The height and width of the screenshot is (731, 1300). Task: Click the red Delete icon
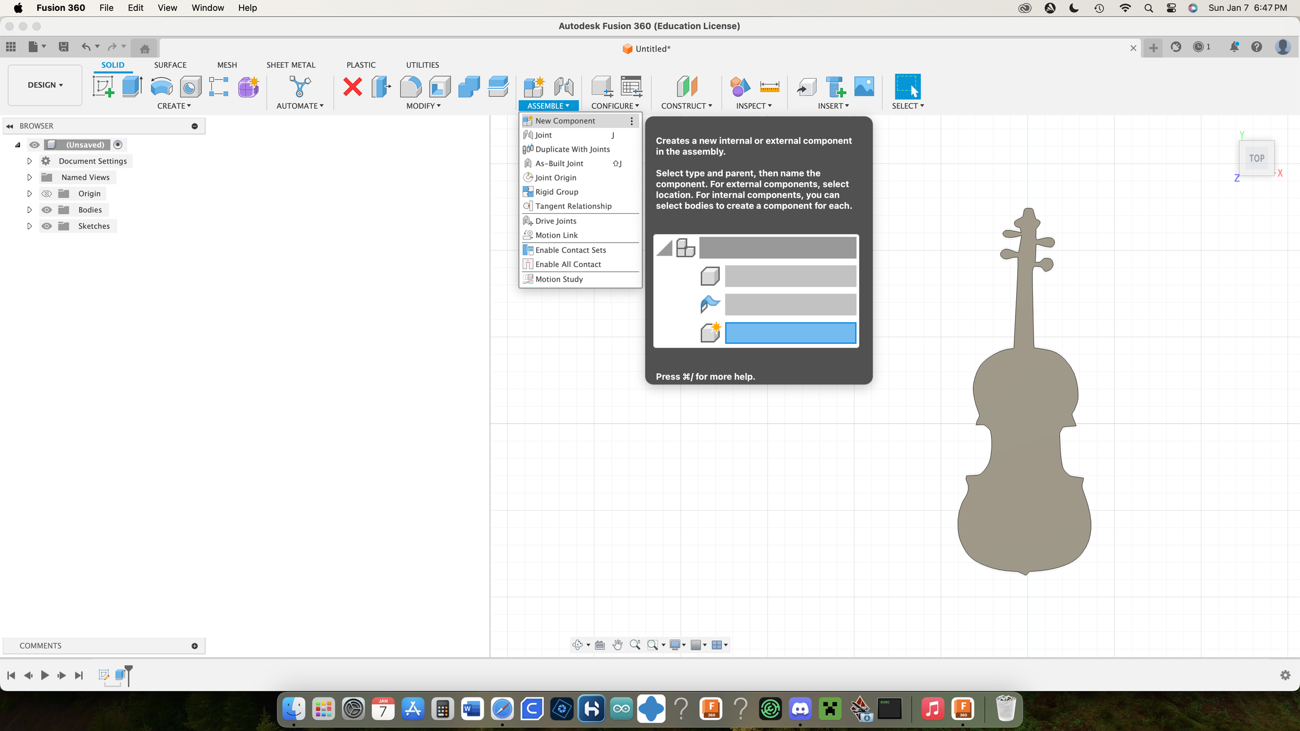[x=353, y=87]
